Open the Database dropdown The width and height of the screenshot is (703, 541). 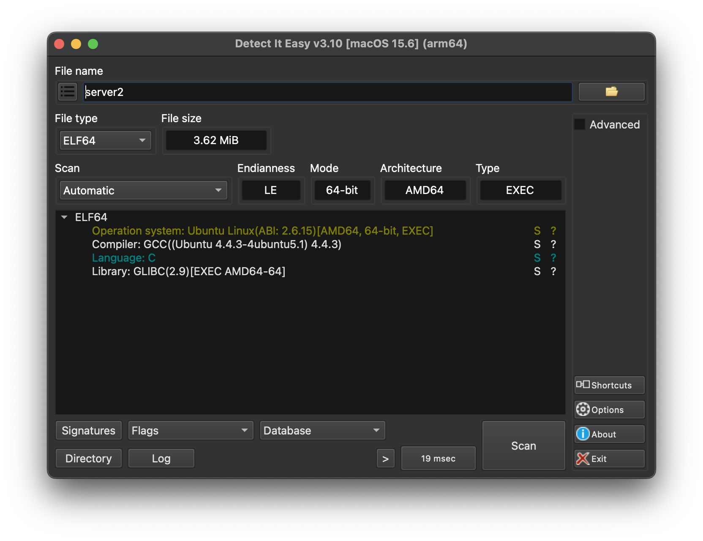[322, 430]
